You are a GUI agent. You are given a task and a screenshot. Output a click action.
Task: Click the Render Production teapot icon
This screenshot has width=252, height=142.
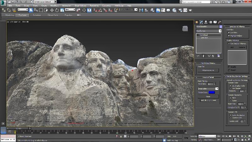(x=191, y=10)
